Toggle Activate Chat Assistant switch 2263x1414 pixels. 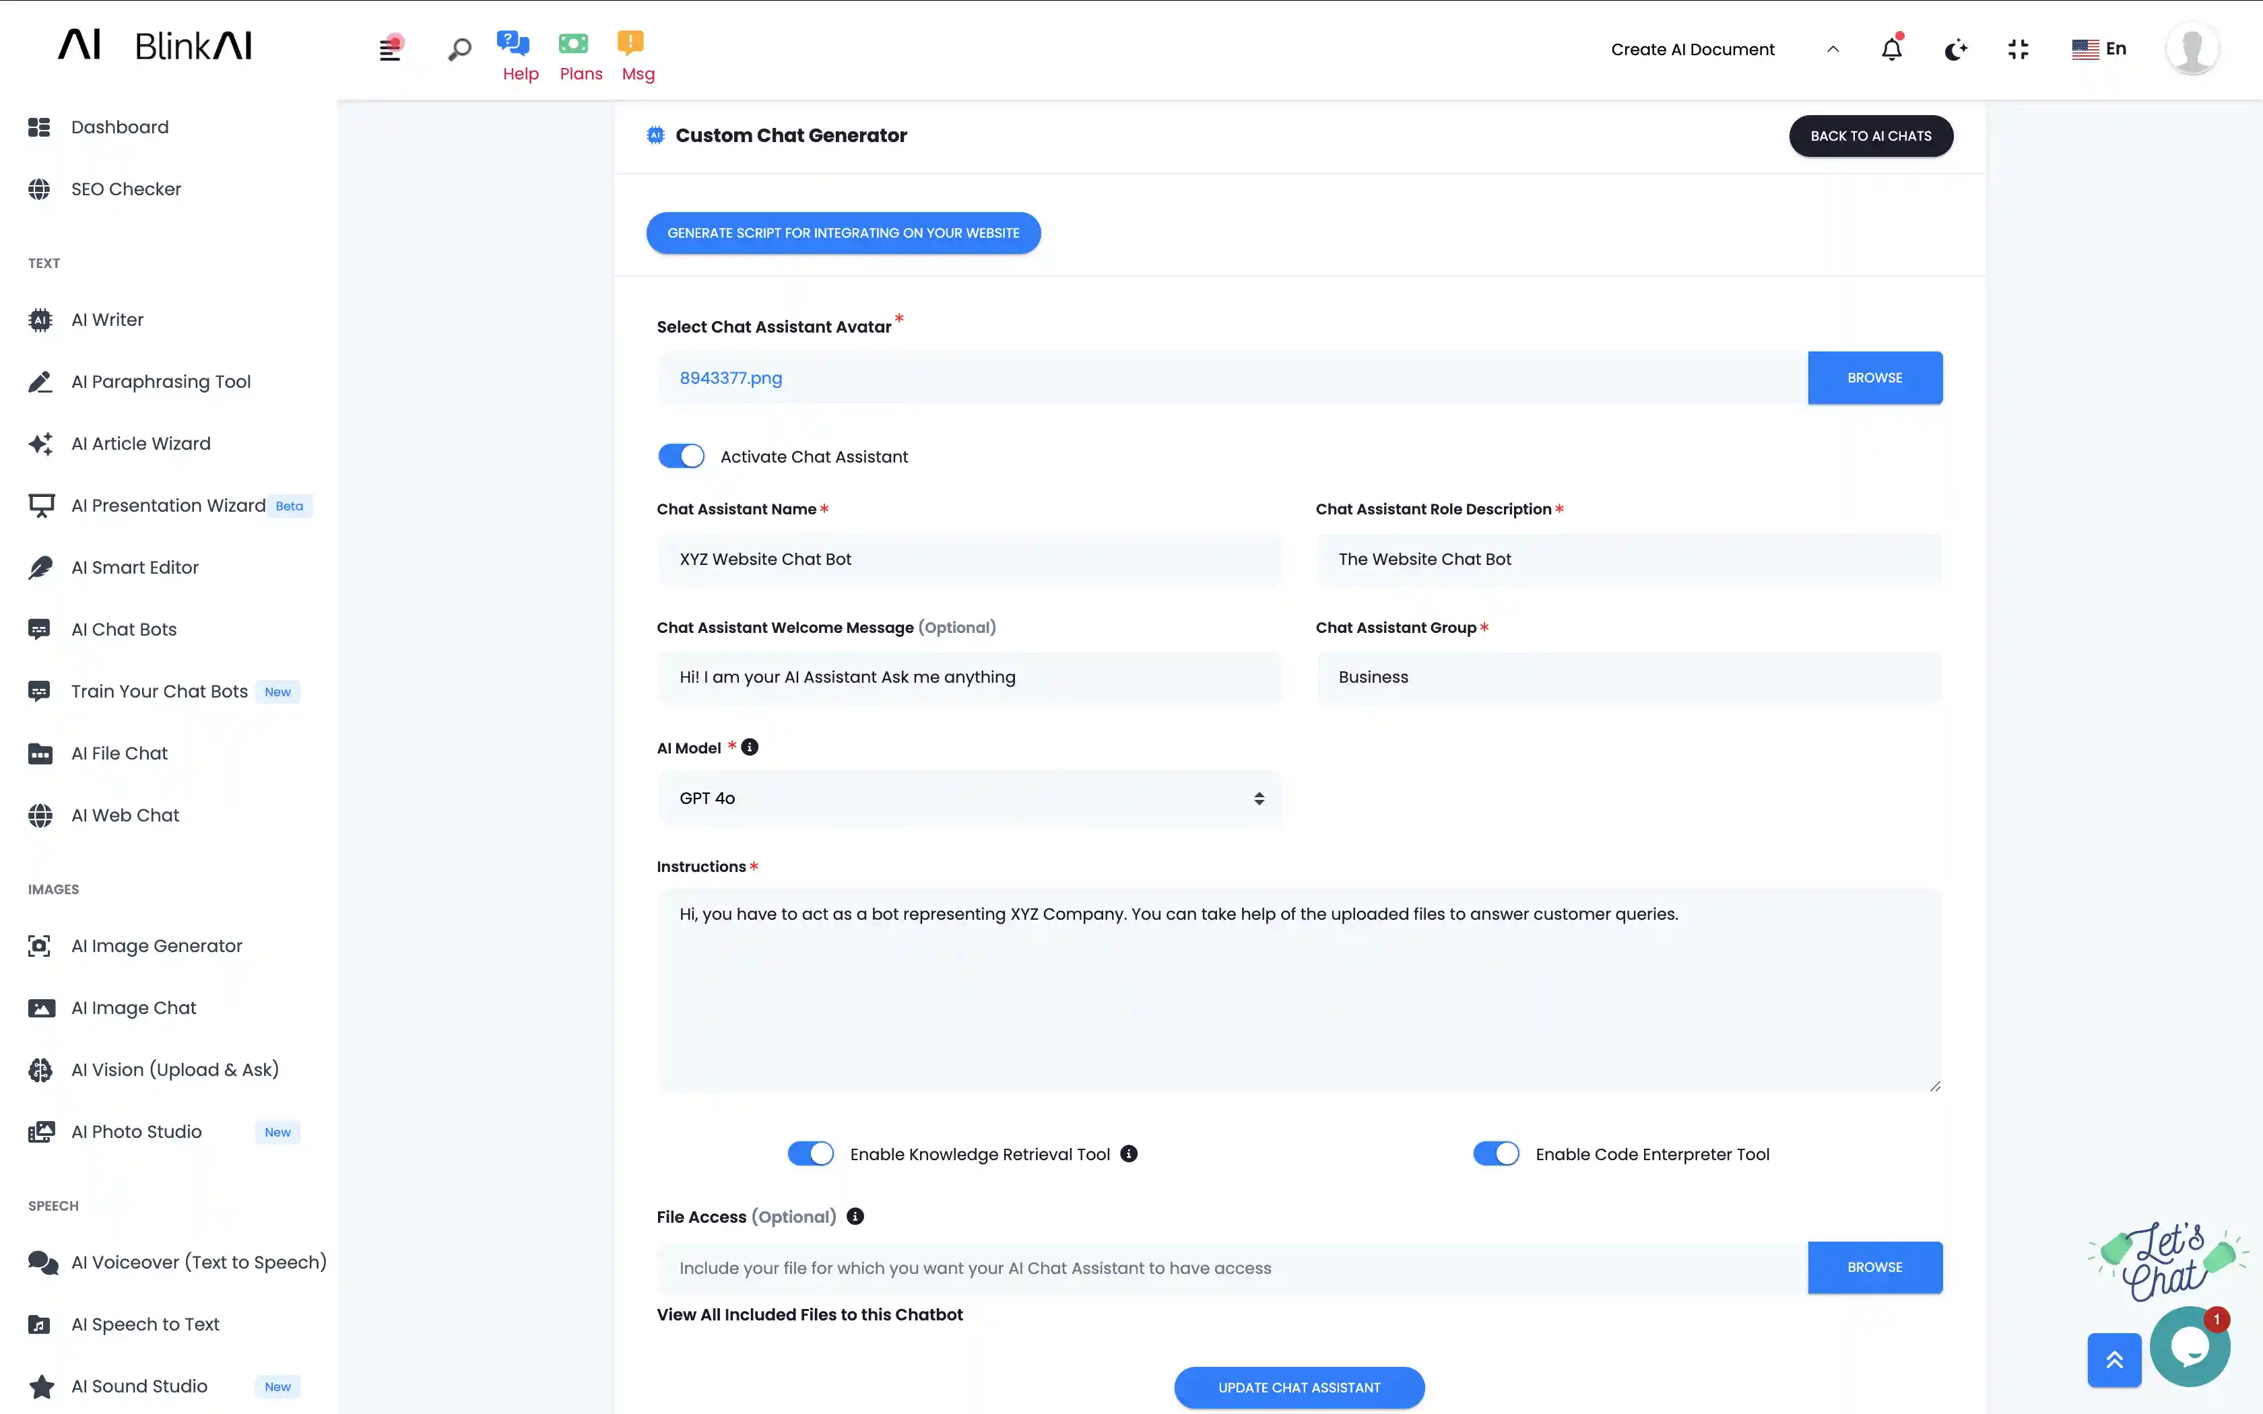click(x=681, y=457)
